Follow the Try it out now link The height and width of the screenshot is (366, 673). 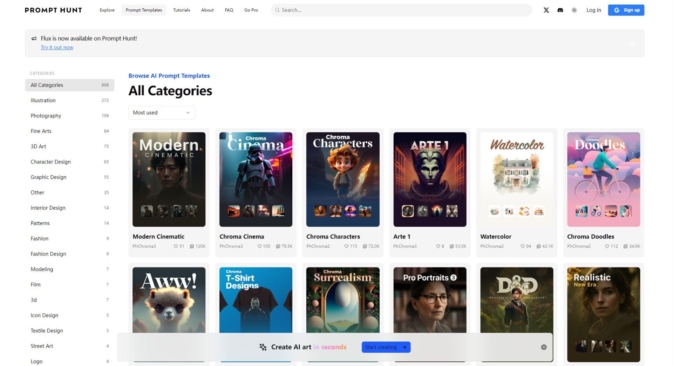click(x=57, y=47)
